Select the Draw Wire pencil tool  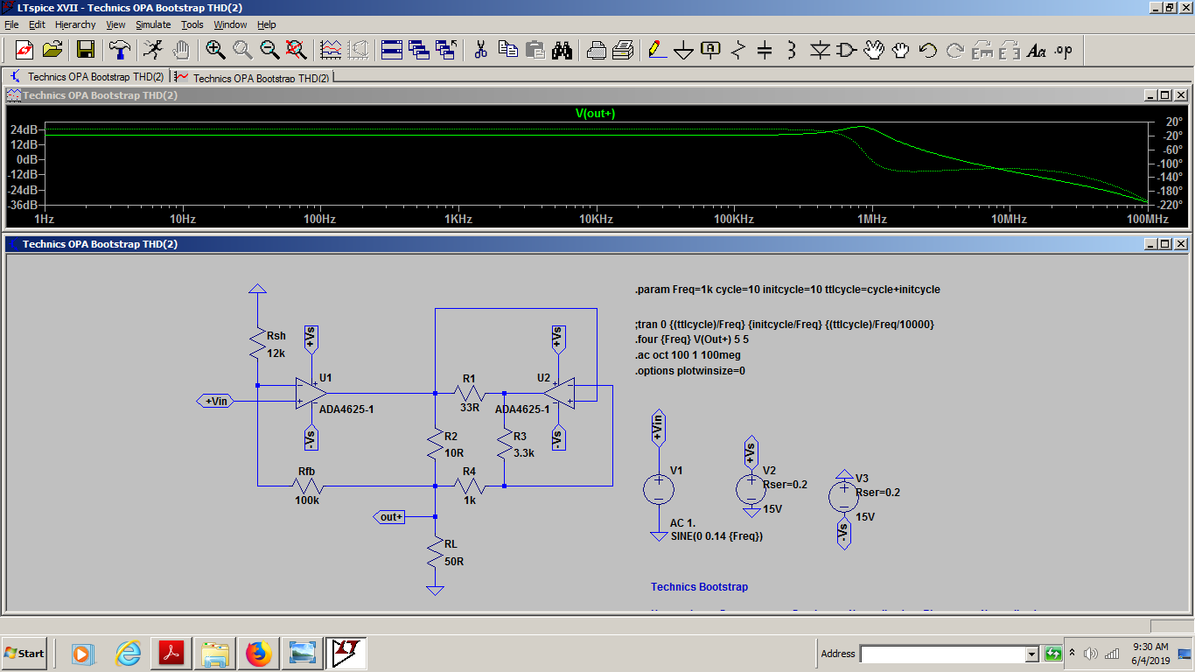pyautogui.click(x=657, y=50)
